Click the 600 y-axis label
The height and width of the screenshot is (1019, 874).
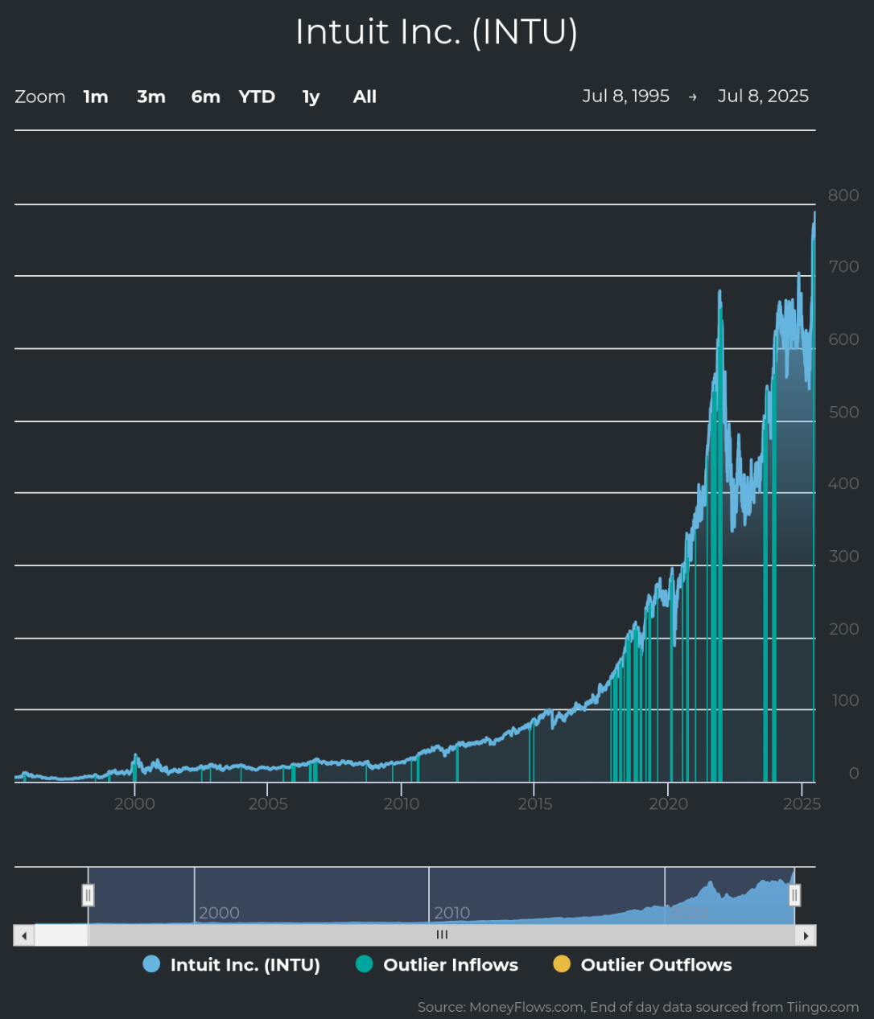[843, 339]
